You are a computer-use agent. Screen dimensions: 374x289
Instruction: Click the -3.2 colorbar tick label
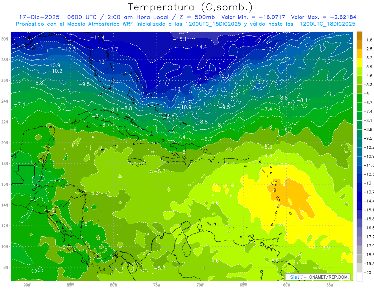(368, 58)
